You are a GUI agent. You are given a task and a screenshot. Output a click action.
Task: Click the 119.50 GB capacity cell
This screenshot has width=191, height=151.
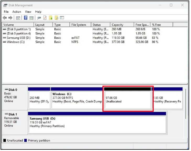pos(118,38)
